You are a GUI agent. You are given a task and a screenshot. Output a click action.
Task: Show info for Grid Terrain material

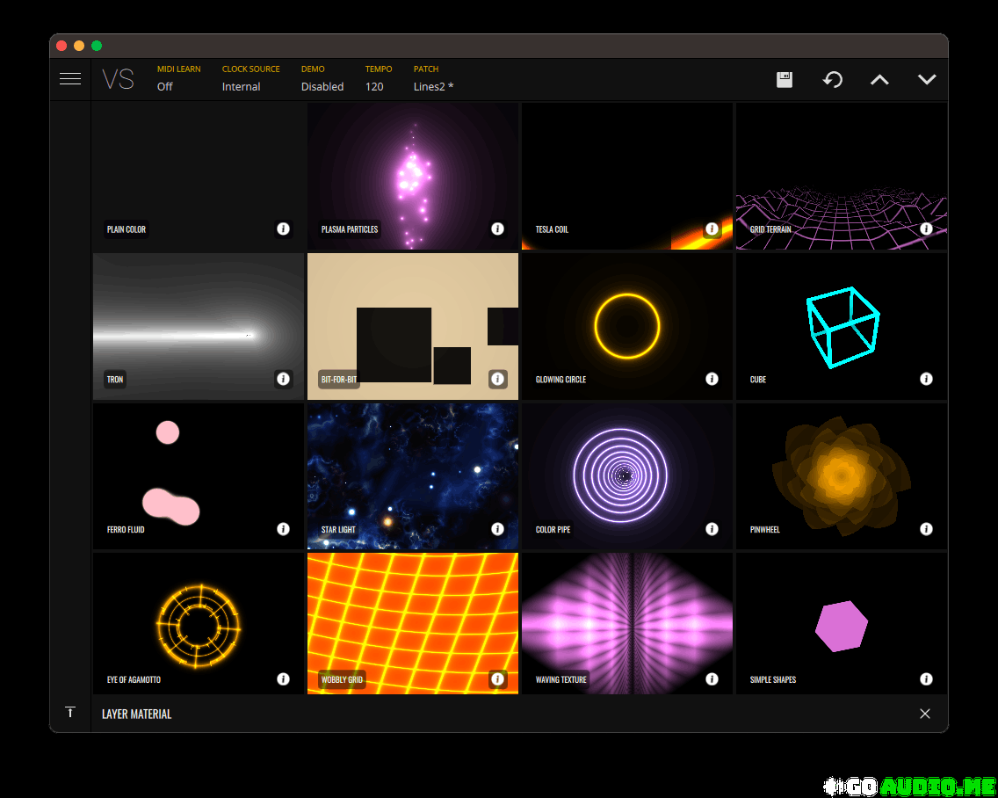click(926, 229)
